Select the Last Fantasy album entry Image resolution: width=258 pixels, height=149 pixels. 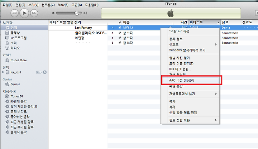click(x=83, y=28)
